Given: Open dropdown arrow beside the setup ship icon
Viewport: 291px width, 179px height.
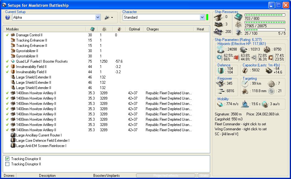Looking at the screenshot, I should (x=112, y=18).
